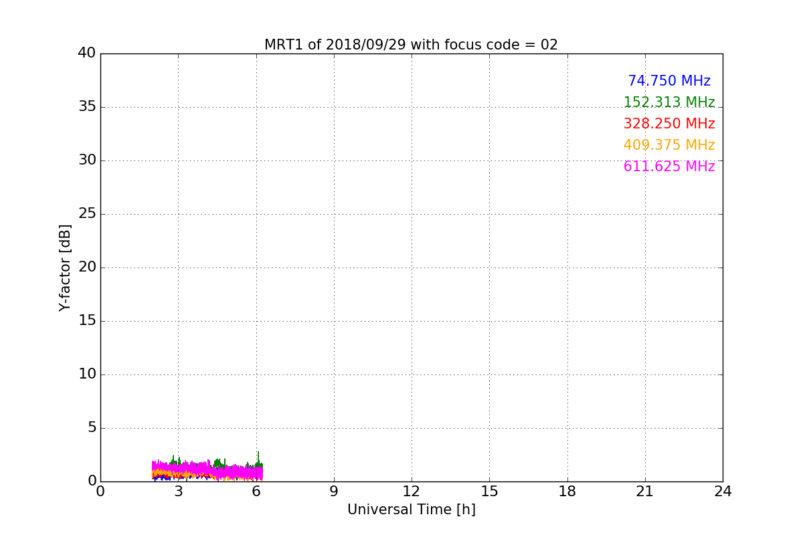Click y-axis tick label 20
Image resolution: width=803 pixels, height=535 pixels.
pyautogui.click(x=87, y=267)
